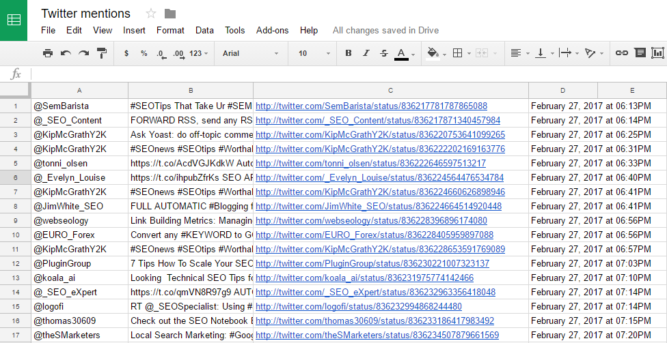Rename the Twitter mentions title

pyautogui.click(x=85, y=14)
